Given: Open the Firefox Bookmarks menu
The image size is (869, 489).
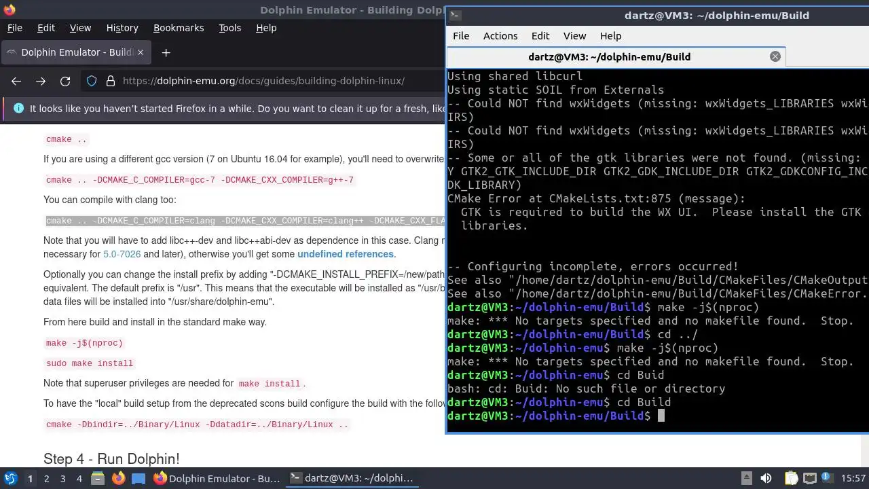Looking at the screenshot, I should [179, 28].
